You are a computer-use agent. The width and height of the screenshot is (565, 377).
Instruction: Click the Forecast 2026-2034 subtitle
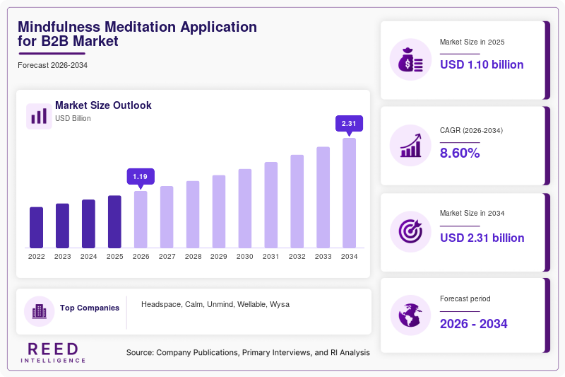(52, 65)
